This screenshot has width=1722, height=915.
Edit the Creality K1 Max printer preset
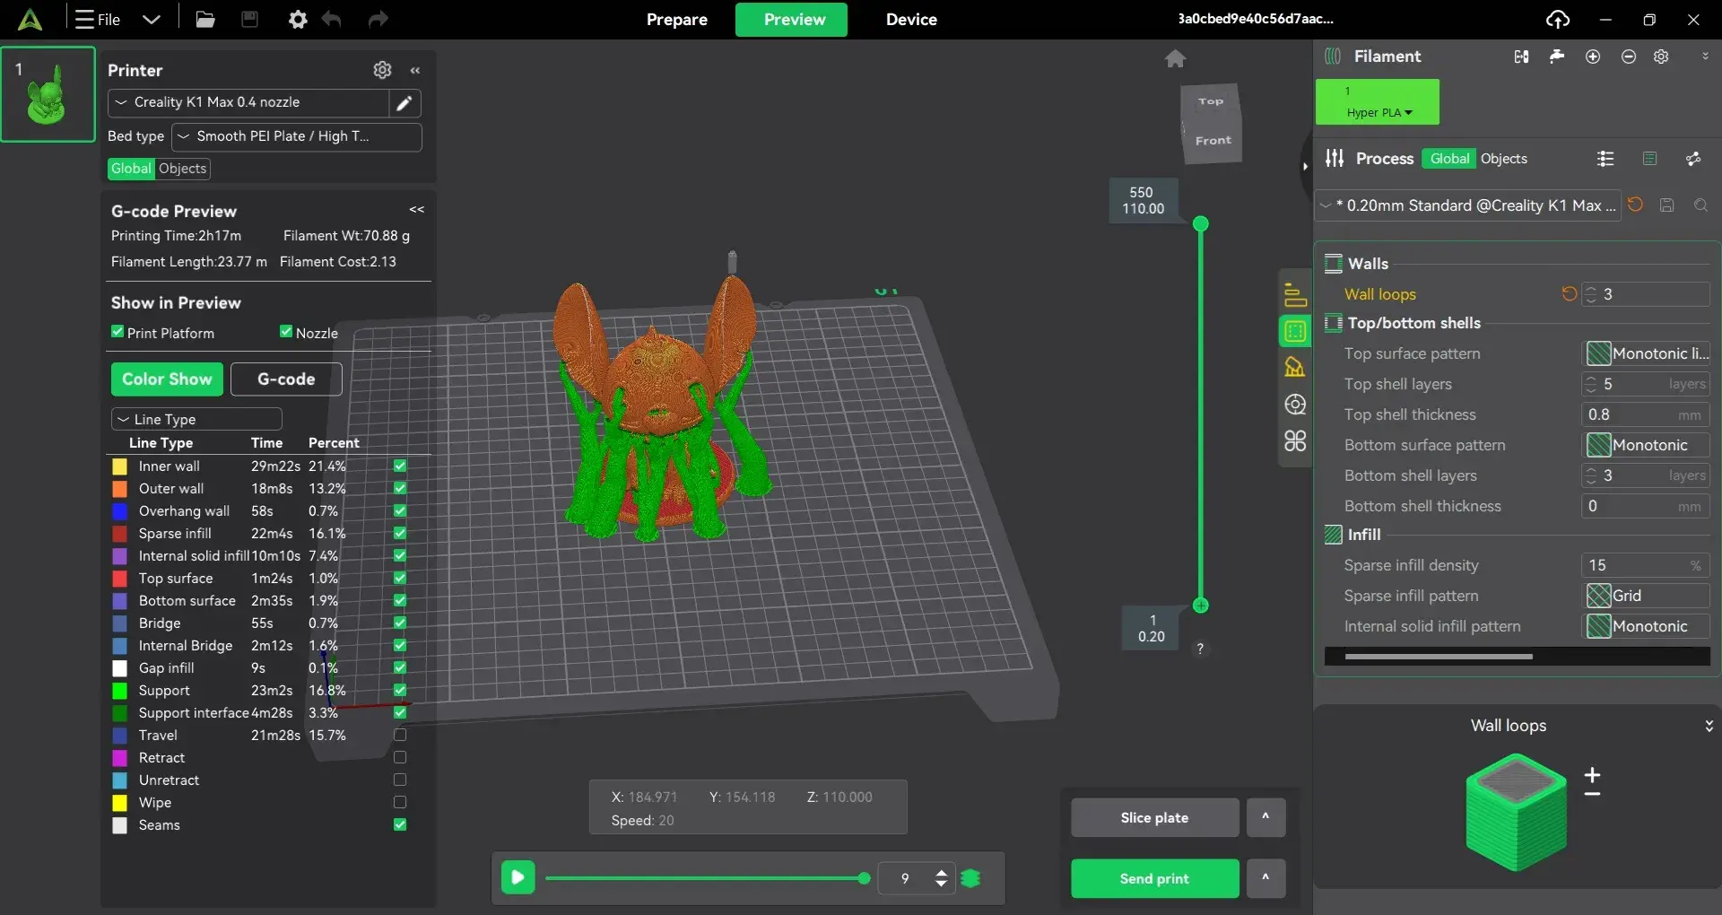click(404, 102)
